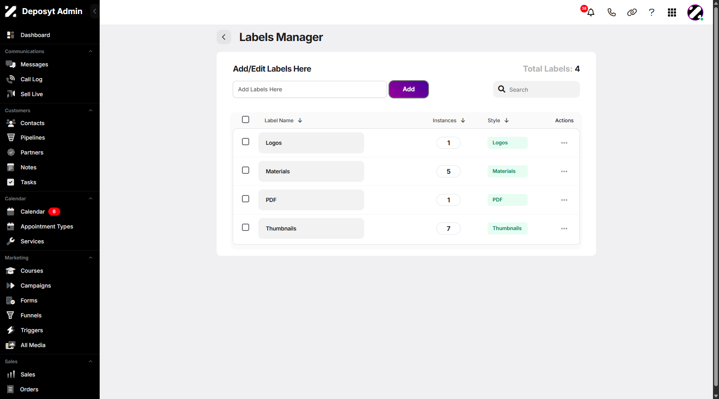Collapse the Calendar section
The width and height of the screenshot is (719, 399).
tap(90, 199)
